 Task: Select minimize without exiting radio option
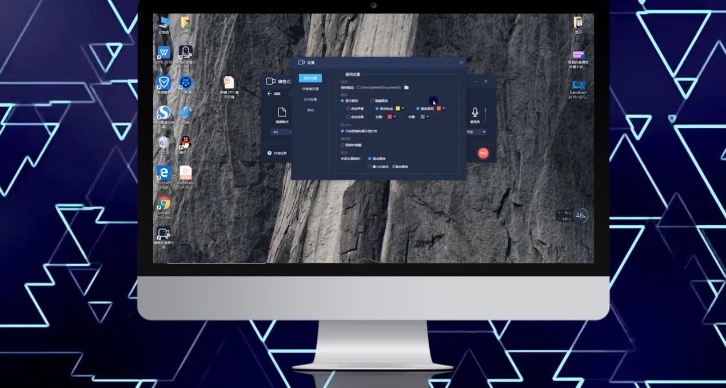pyautogui.click(x=370, y=167)
